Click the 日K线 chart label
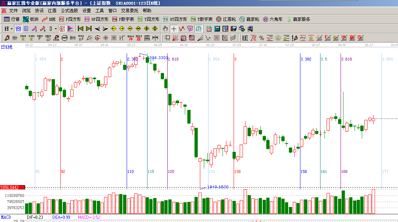398x222 pixels. coord(6,47)
